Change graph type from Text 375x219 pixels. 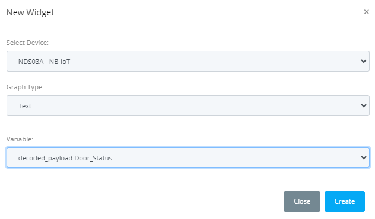pyautogui.click(x=188, y=106)
